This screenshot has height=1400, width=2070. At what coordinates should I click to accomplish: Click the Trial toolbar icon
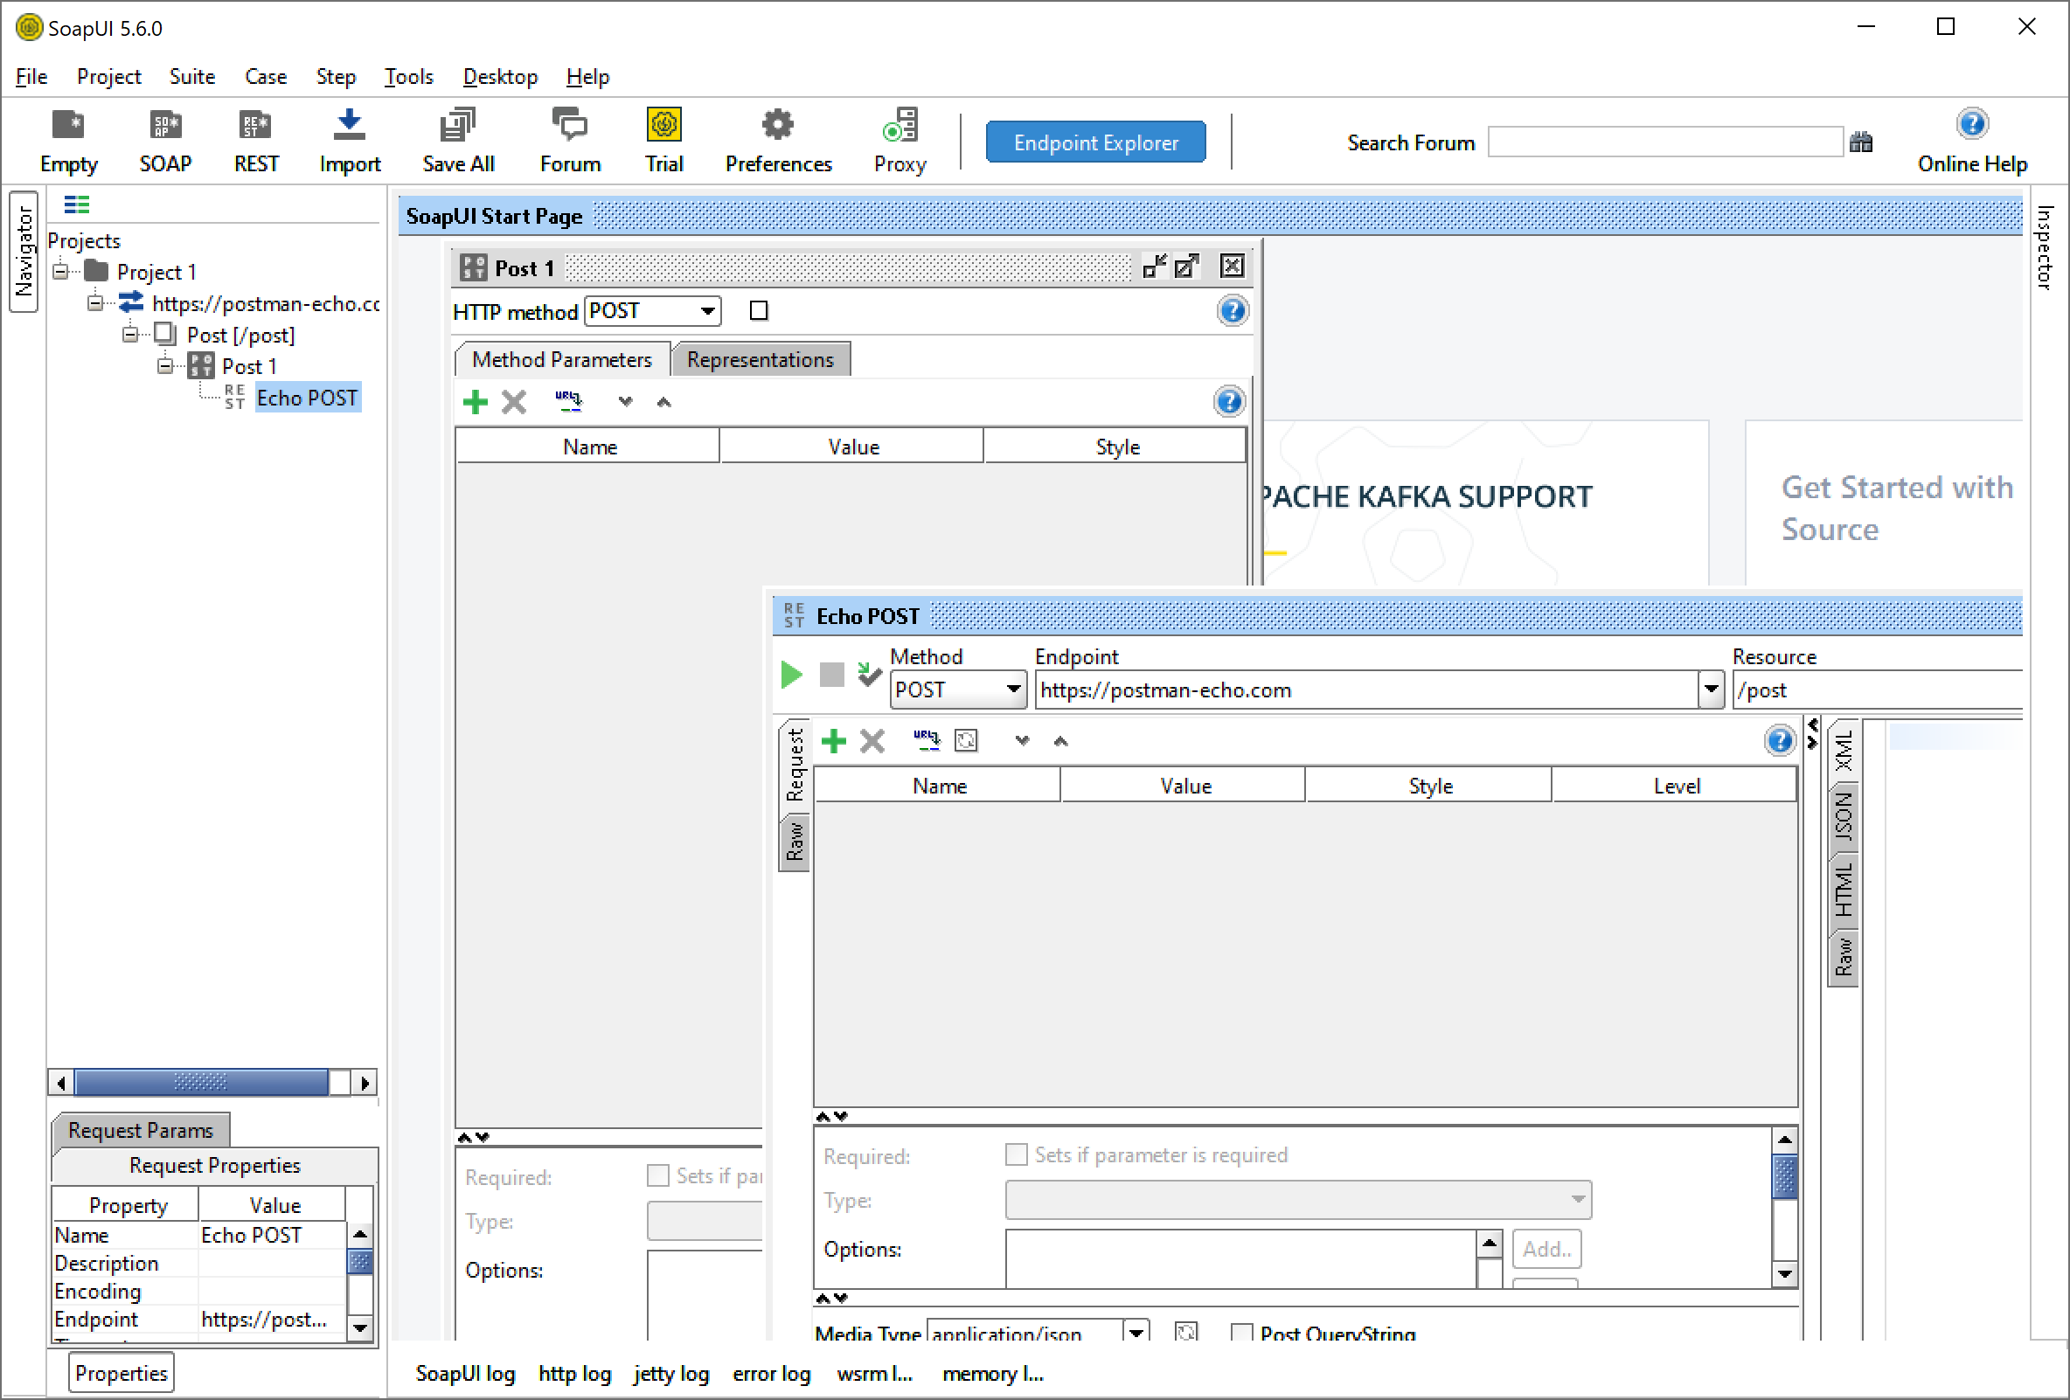663,125
